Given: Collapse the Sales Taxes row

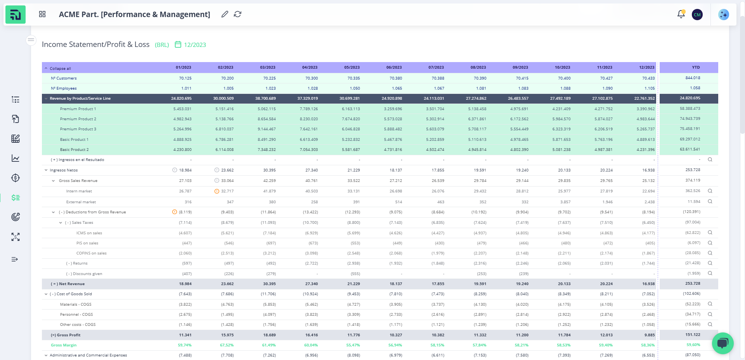Looking at the screenshot, I should [61, 223].
